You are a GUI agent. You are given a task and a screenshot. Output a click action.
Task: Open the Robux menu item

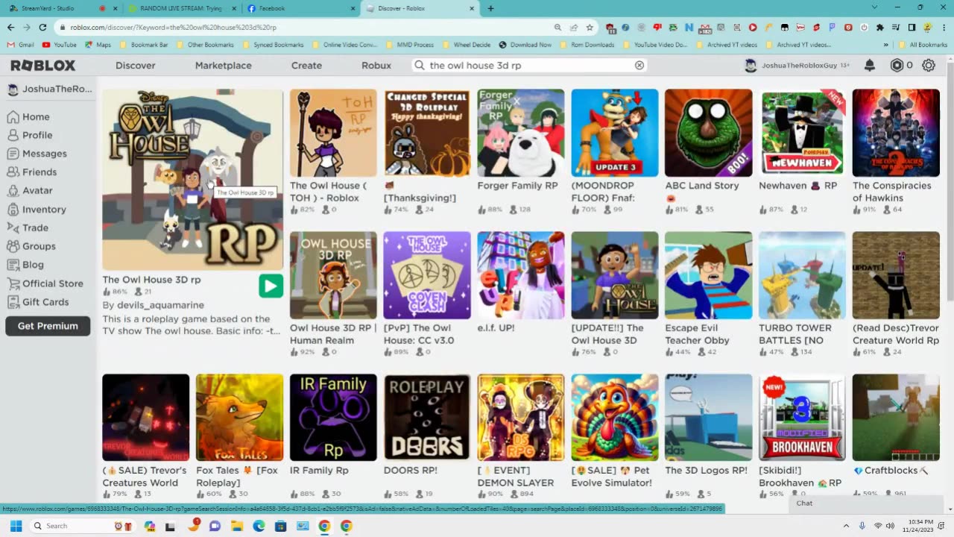coord(376,66)
